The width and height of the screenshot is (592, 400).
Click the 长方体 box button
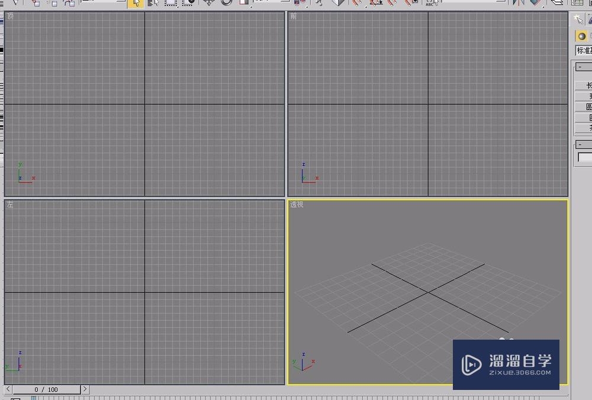click(584, 86)
